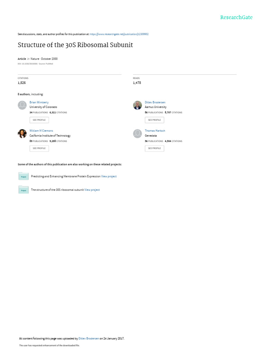
Task: View project for Membrane Protein Expression
Action: (109, 176)
